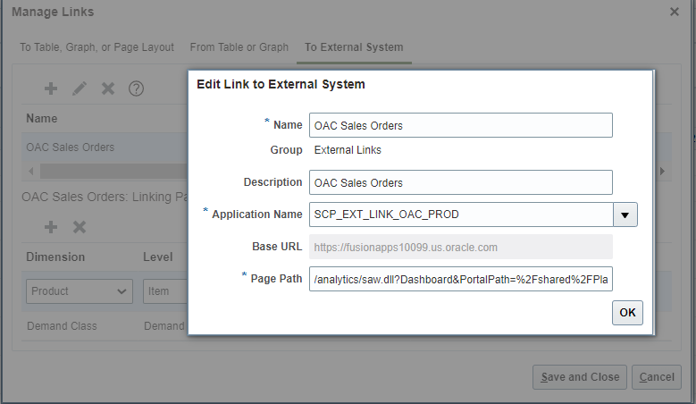The image size is (696, 404).
Task: Close the Manage Links dialog
Action: [675, 13]
